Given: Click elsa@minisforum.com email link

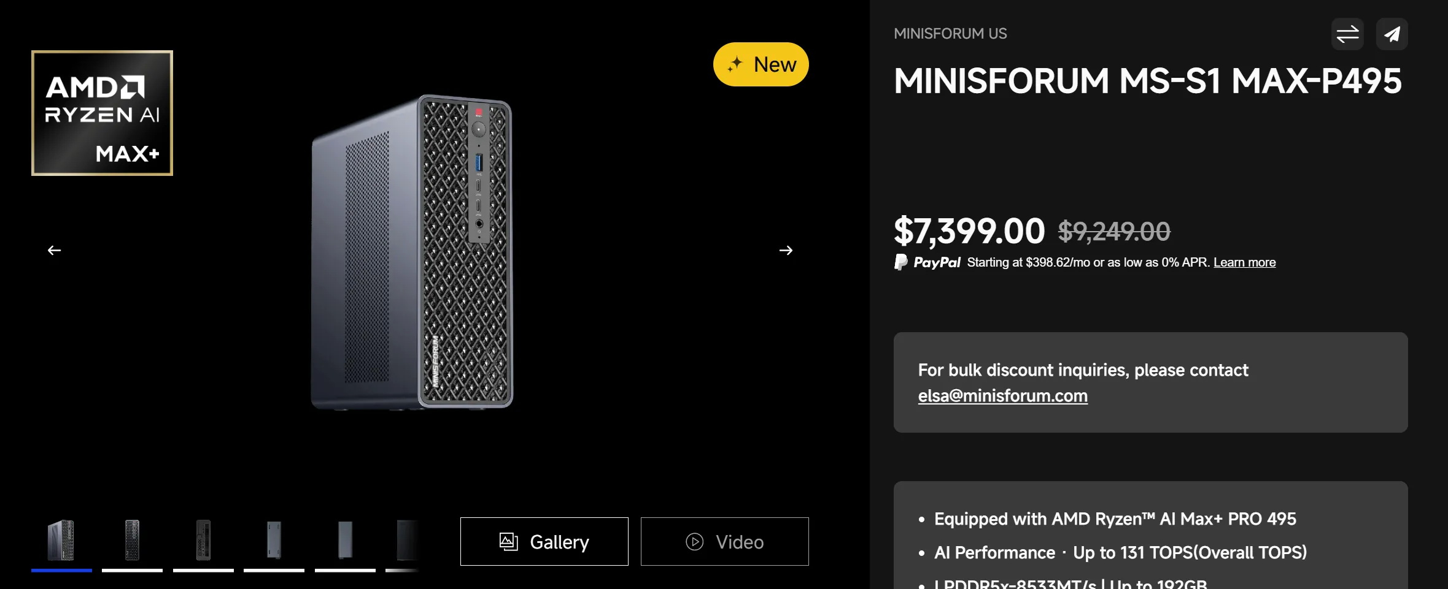Looking at the screenshot, I should pos(1002,396).
